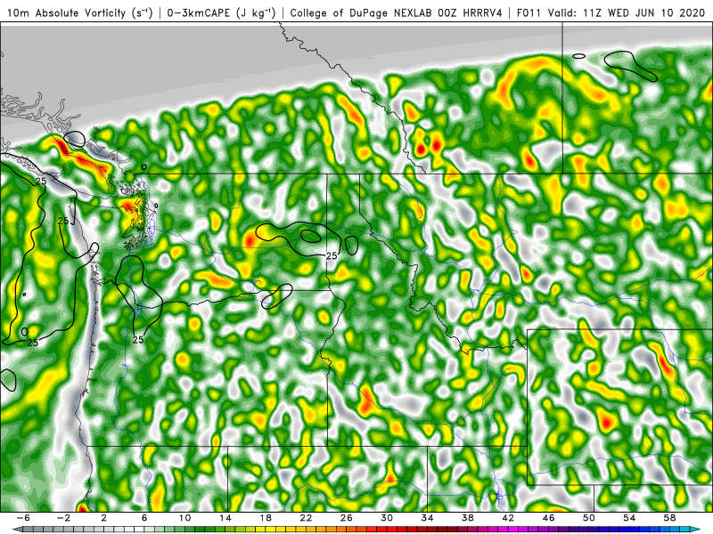Click the '30' color scale label

387,518
